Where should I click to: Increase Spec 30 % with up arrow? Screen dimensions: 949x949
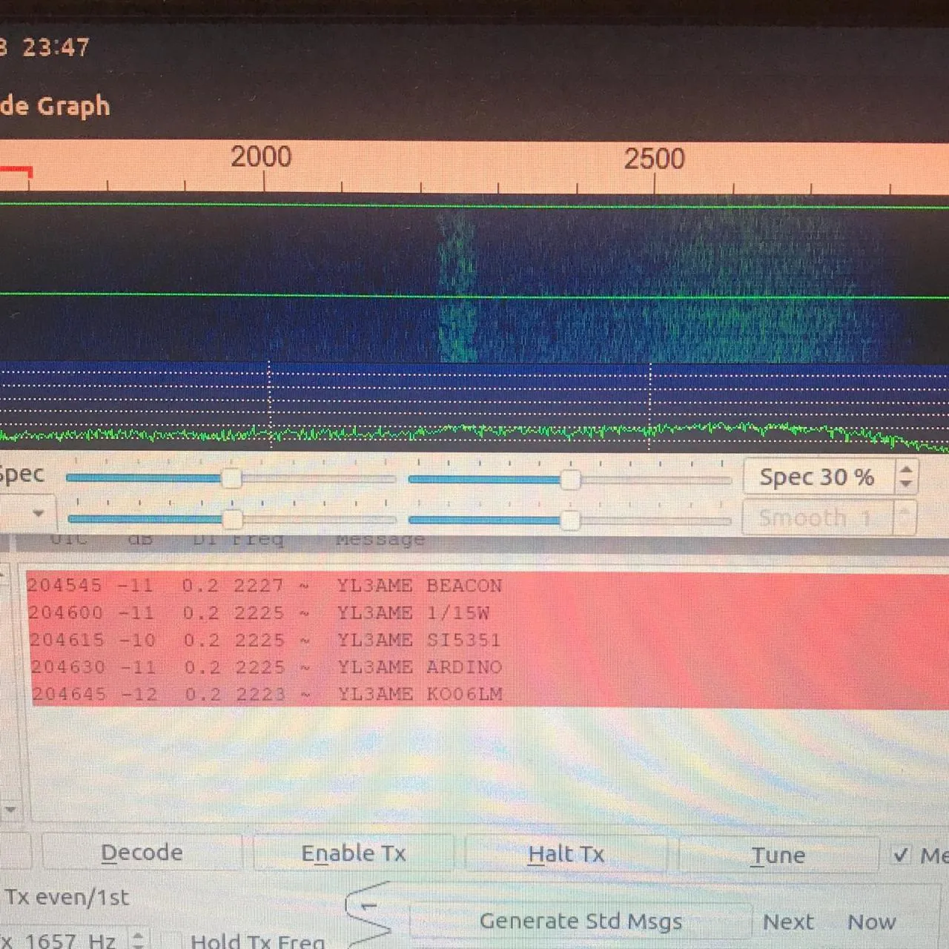click(905, 469)
